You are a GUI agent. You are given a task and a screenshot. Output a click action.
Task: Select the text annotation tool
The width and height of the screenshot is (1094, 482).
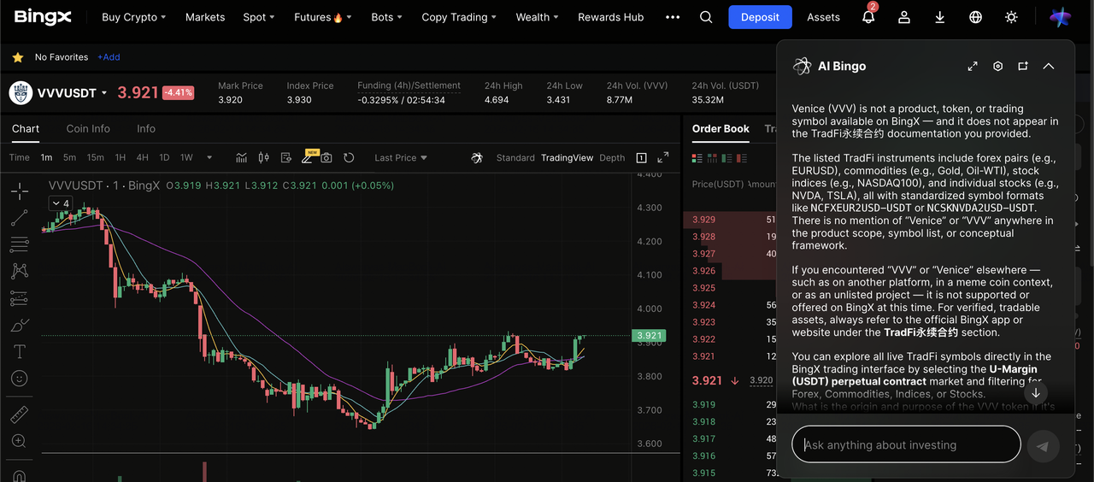[19, 352]
